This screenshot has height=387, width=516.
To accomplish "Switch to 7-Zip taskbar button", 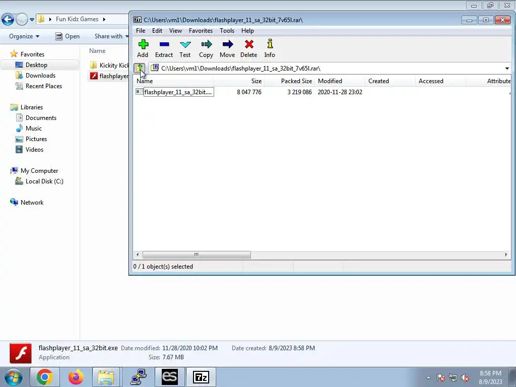I will [201, 377].
